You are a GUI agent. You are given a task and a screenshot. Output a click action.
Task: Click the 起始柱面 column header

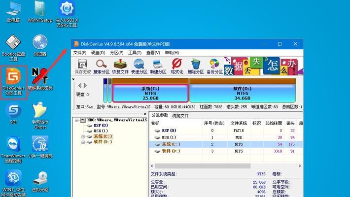(x=274, y=123)
